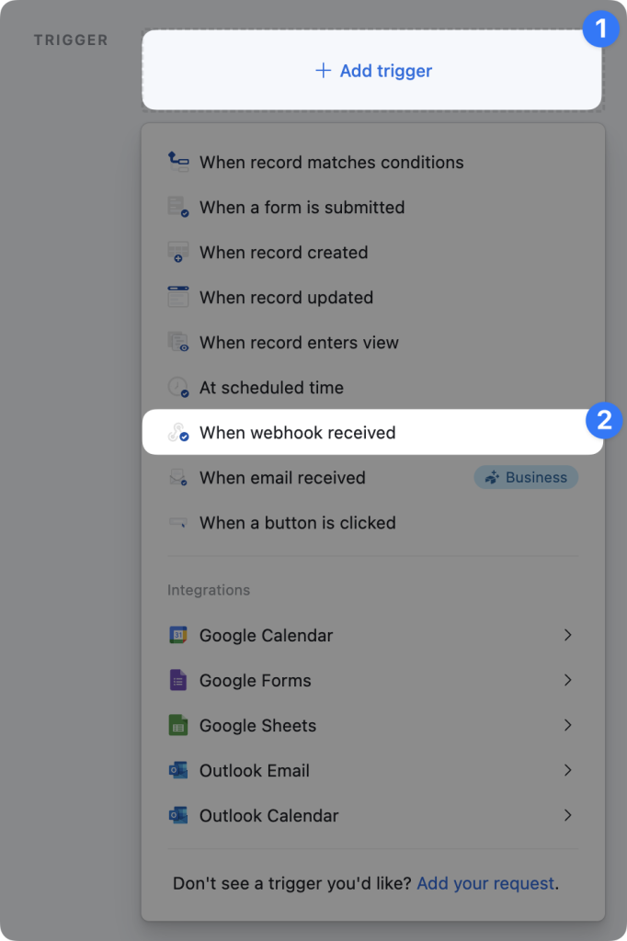Click the form submitted trigger icon
The image size is (627, 941).
(x=178, y=207)
